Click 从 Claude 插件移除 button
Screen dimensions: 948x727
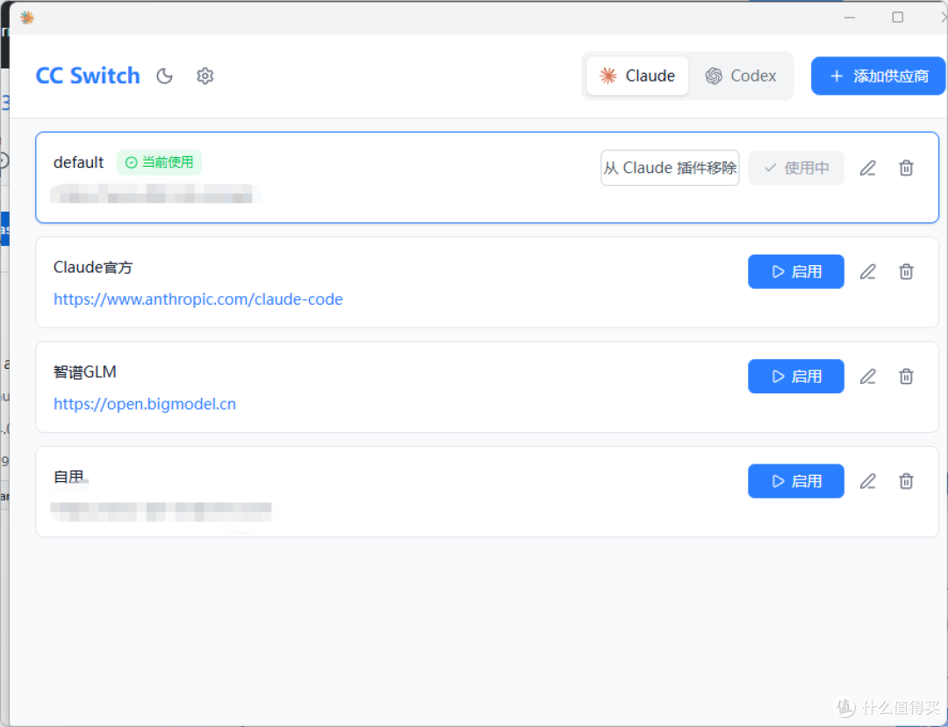pyautogui.click(x=670, y=169)
